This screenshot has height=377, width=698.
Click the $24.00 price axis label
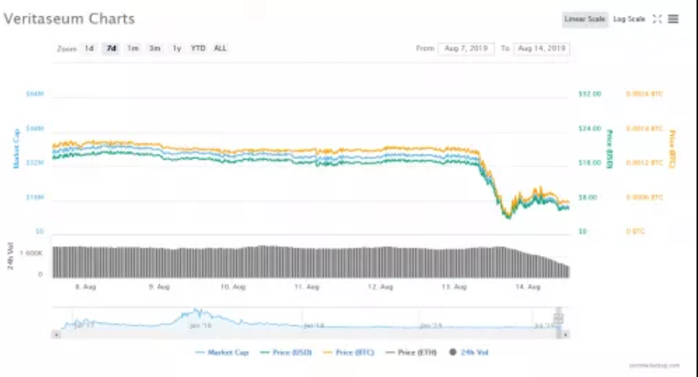coord(590,128)
